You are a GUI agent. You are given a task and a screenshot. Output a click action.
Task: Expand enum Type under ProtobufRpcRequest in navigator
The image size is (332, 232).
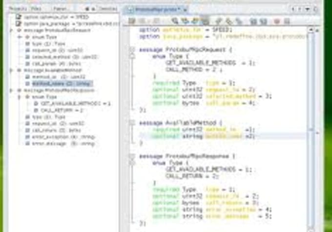click(20, 37)
